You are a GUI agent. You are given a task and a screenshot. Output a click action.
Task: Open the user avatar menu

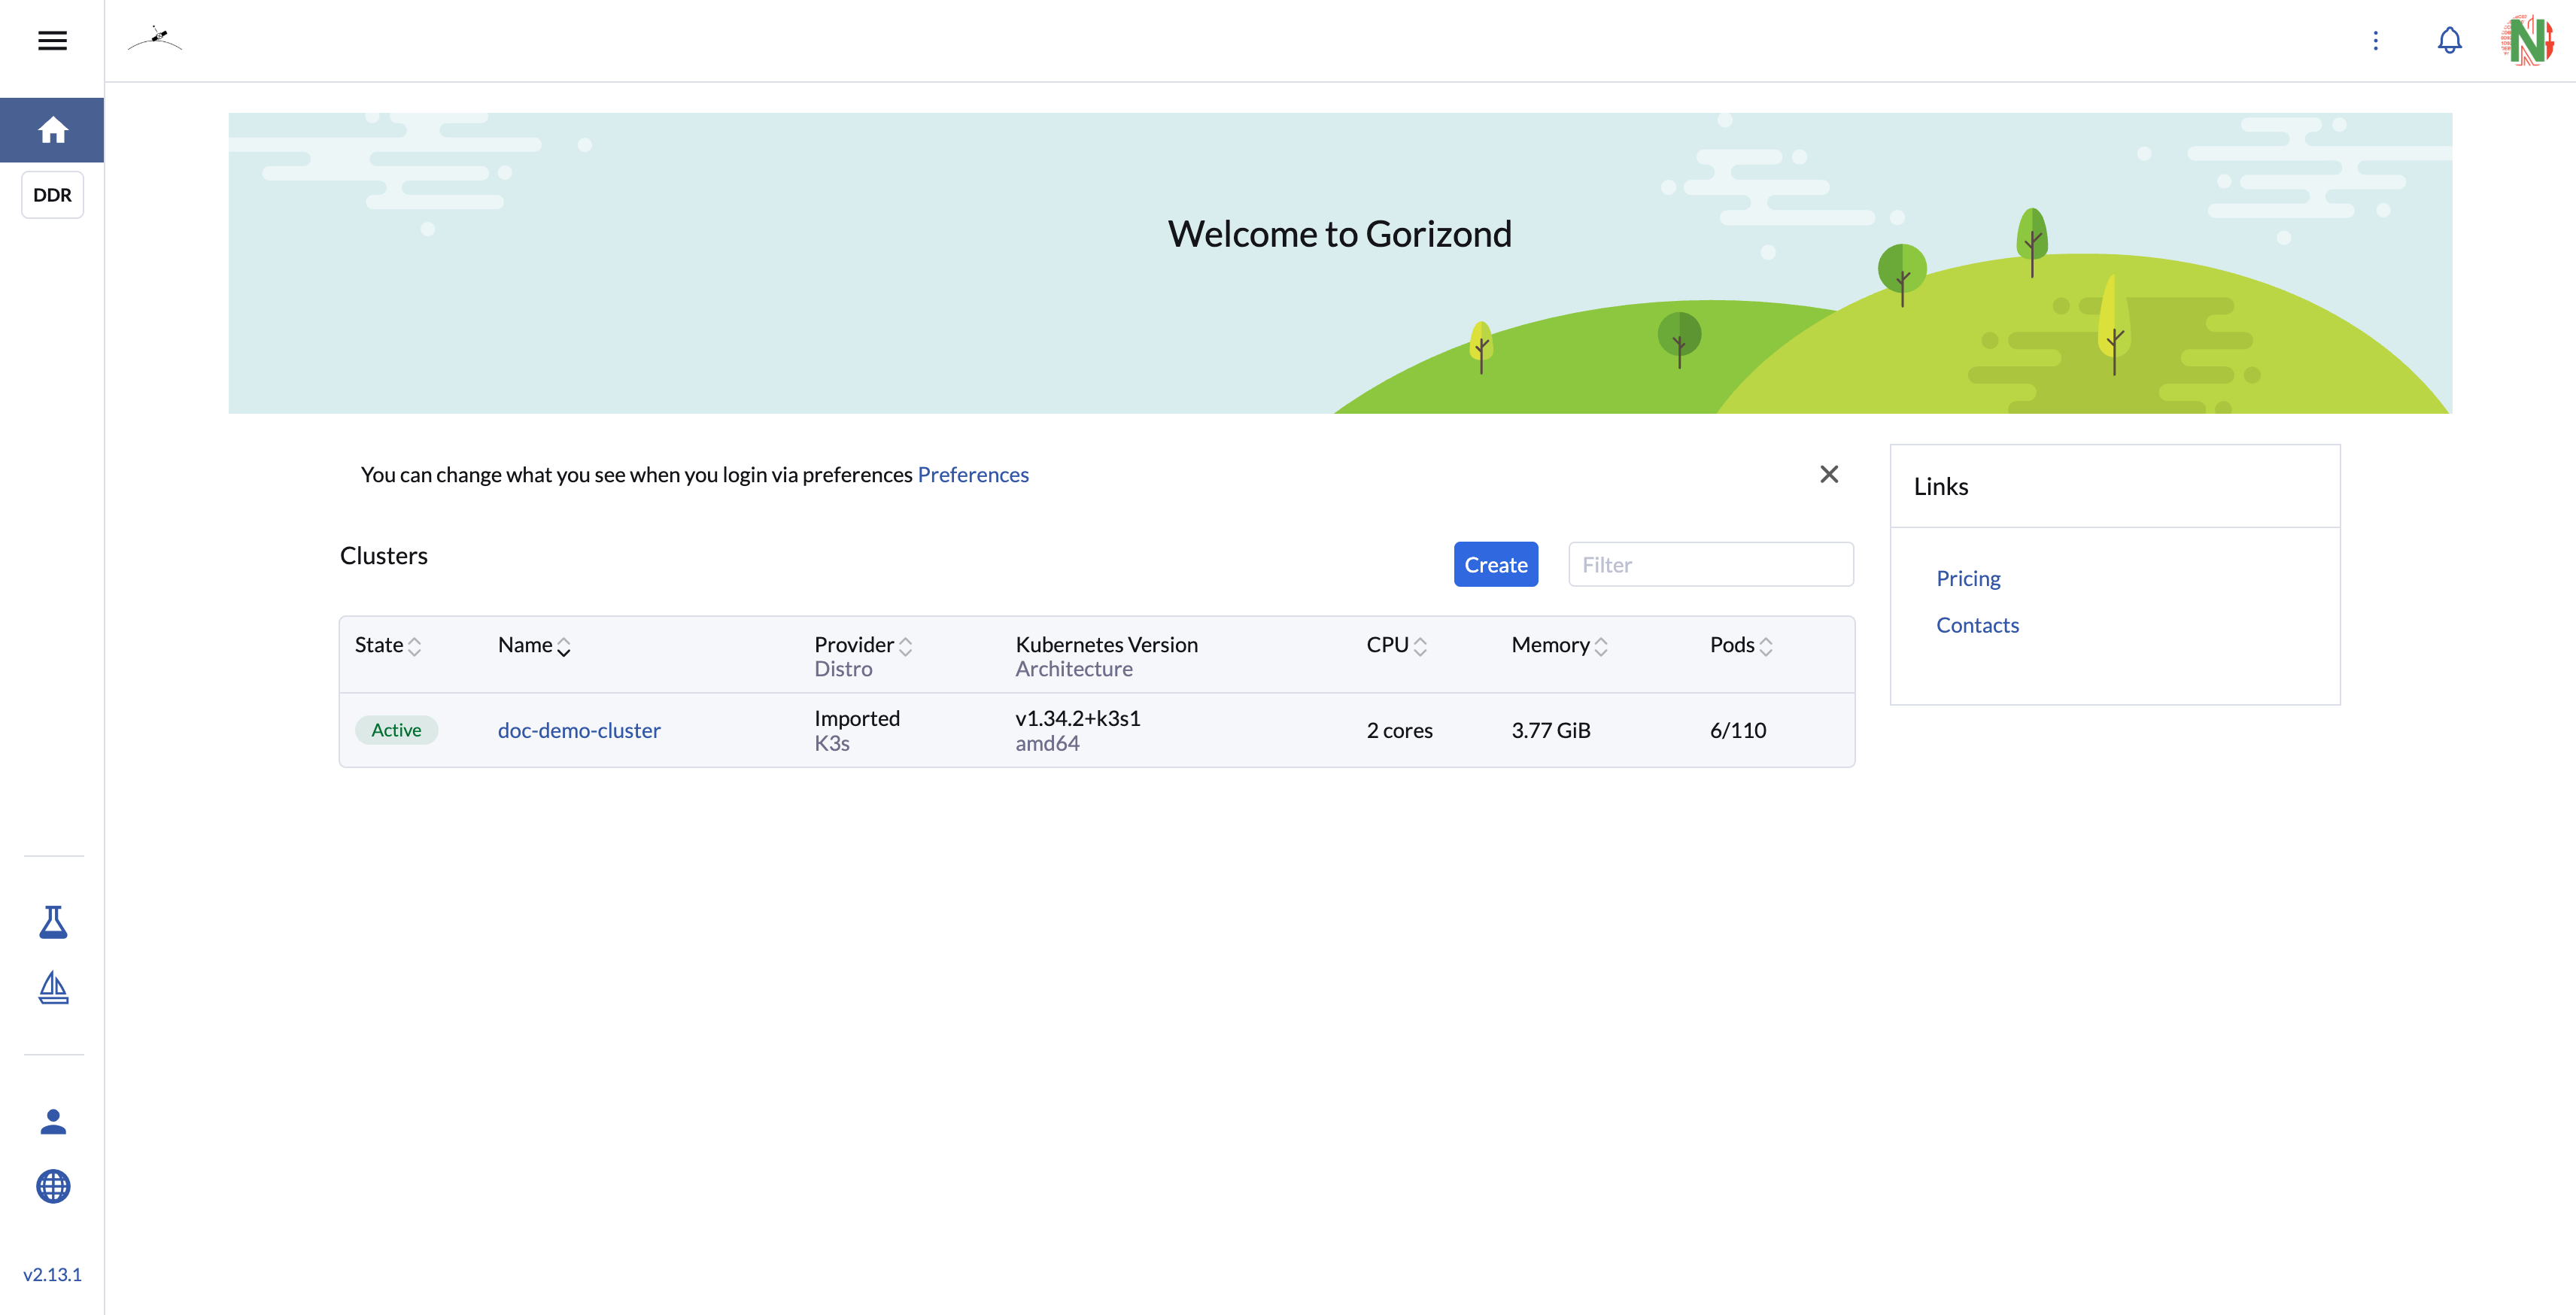[x=2527, y=41]
